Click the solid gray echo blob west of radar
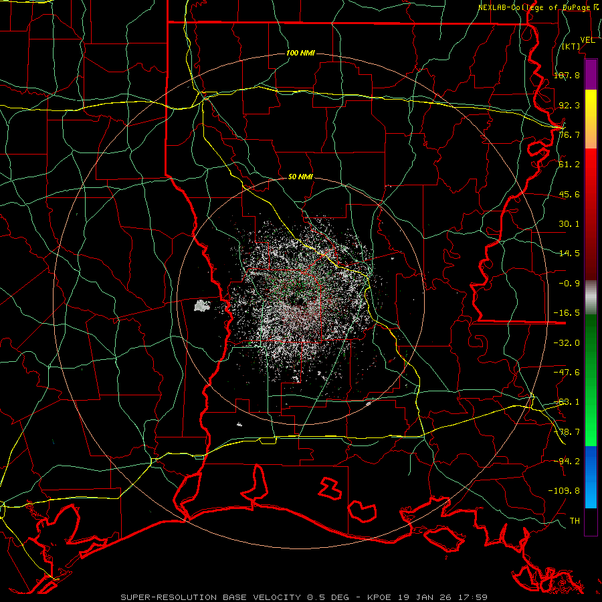This screenshot has width=602, height=602. [x=202, y=306]
